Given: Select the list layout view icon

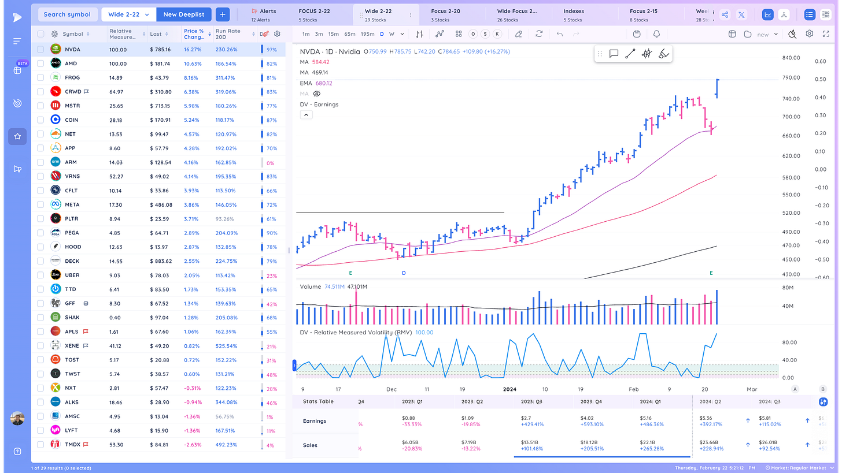Looking at the screenshot, I should point(809,14).
